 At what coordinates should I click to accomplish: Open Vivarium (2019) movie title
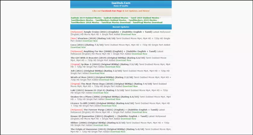tap(96, 39)
